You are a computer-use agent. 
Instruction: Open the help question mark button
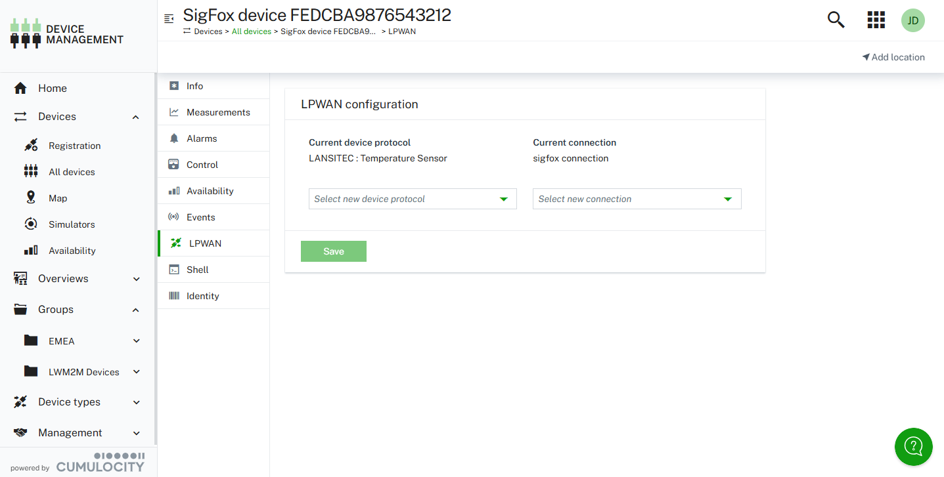[913, 447]
